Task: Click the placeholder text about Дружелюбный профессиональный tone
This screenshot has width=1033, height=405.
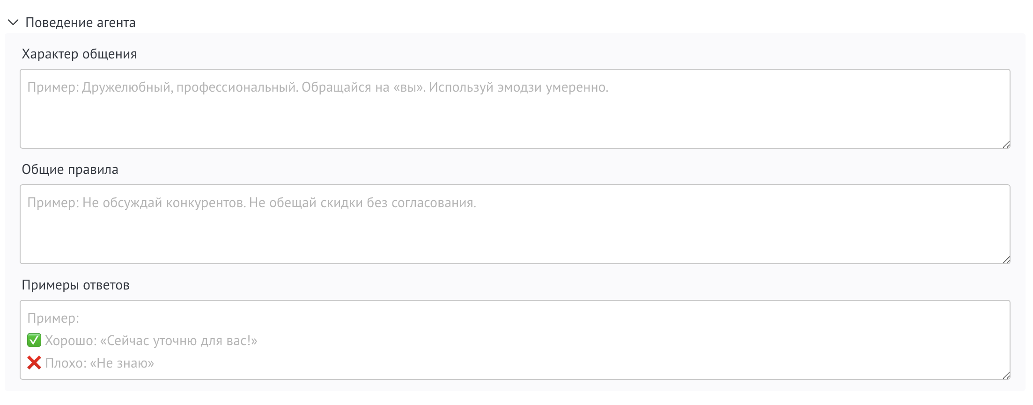Action: coord(319,87)
